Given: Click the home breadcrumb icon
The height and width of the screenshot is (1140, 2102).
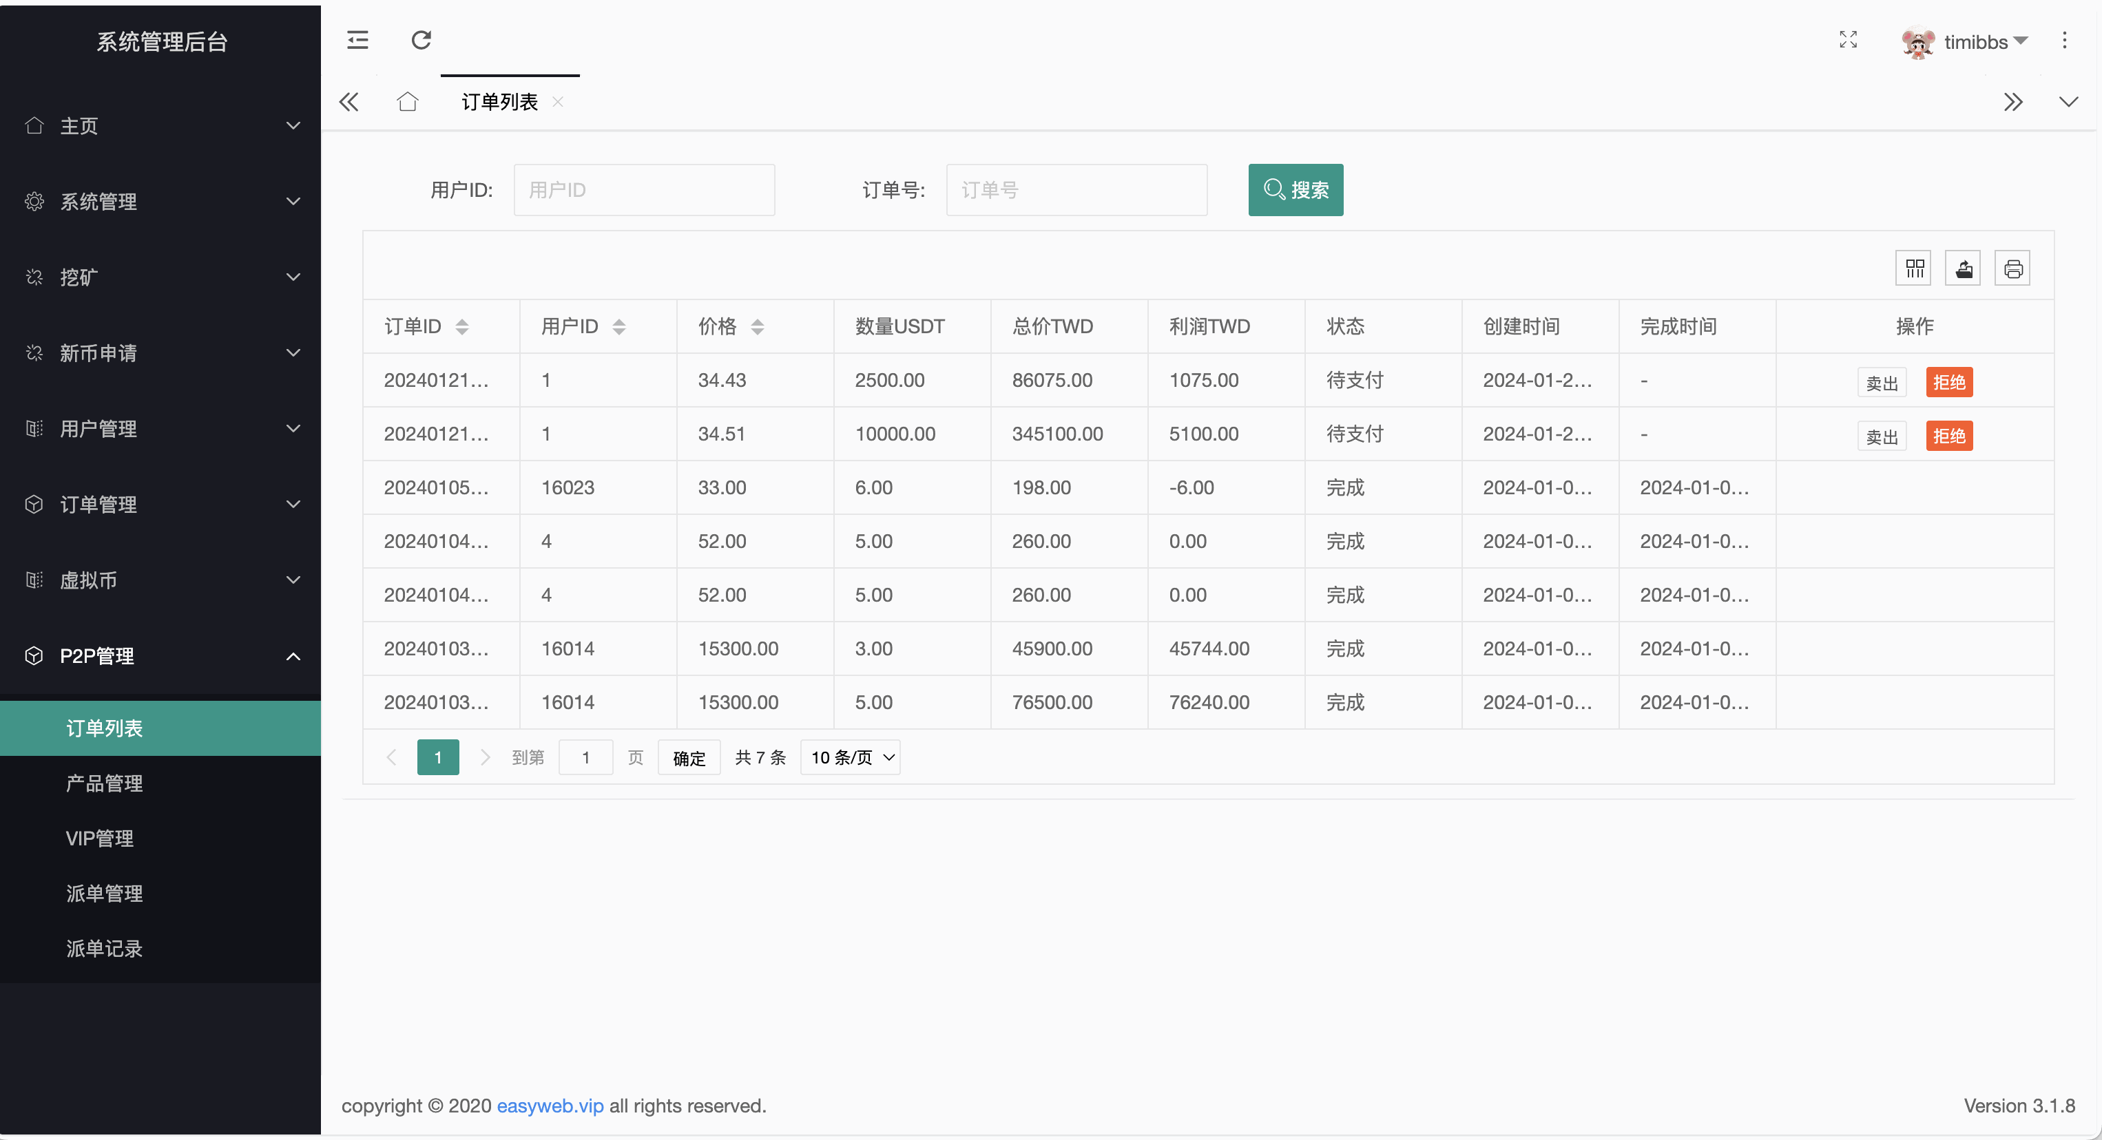Looking at the screenshot, I should [x=408, y=101].
